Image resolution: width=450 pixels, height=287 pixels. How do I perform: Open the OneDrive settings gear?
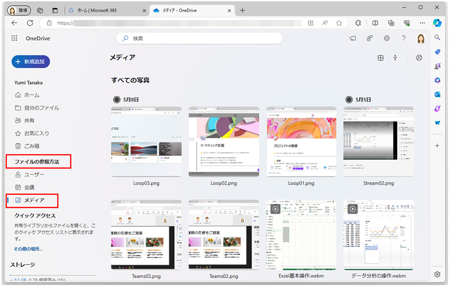click(x=387, y=38)
